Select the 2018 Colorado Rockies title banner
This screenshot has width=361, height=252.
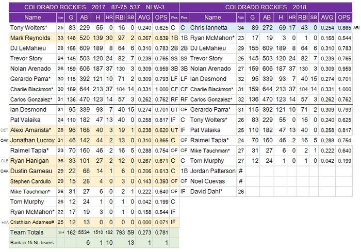click(x=266, y=7)
